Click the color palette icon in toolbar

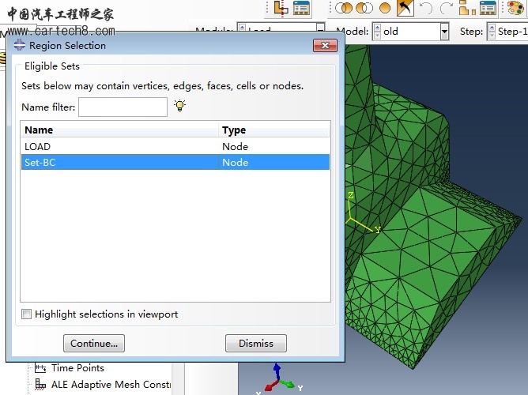pyautogui.click(x=515, y=8)
